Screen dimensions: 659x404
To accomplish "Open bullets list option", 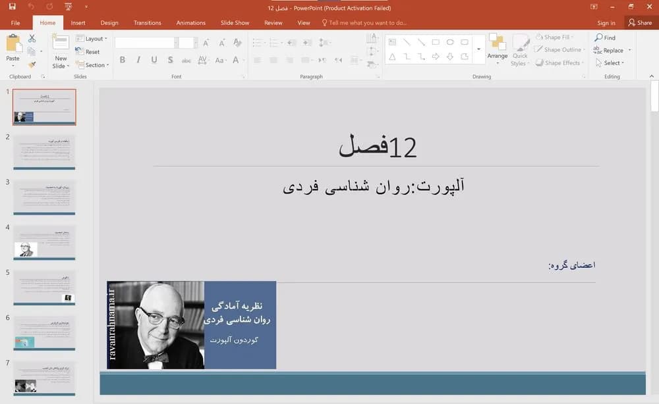I will pyautogui.click(x=258, y=43).
